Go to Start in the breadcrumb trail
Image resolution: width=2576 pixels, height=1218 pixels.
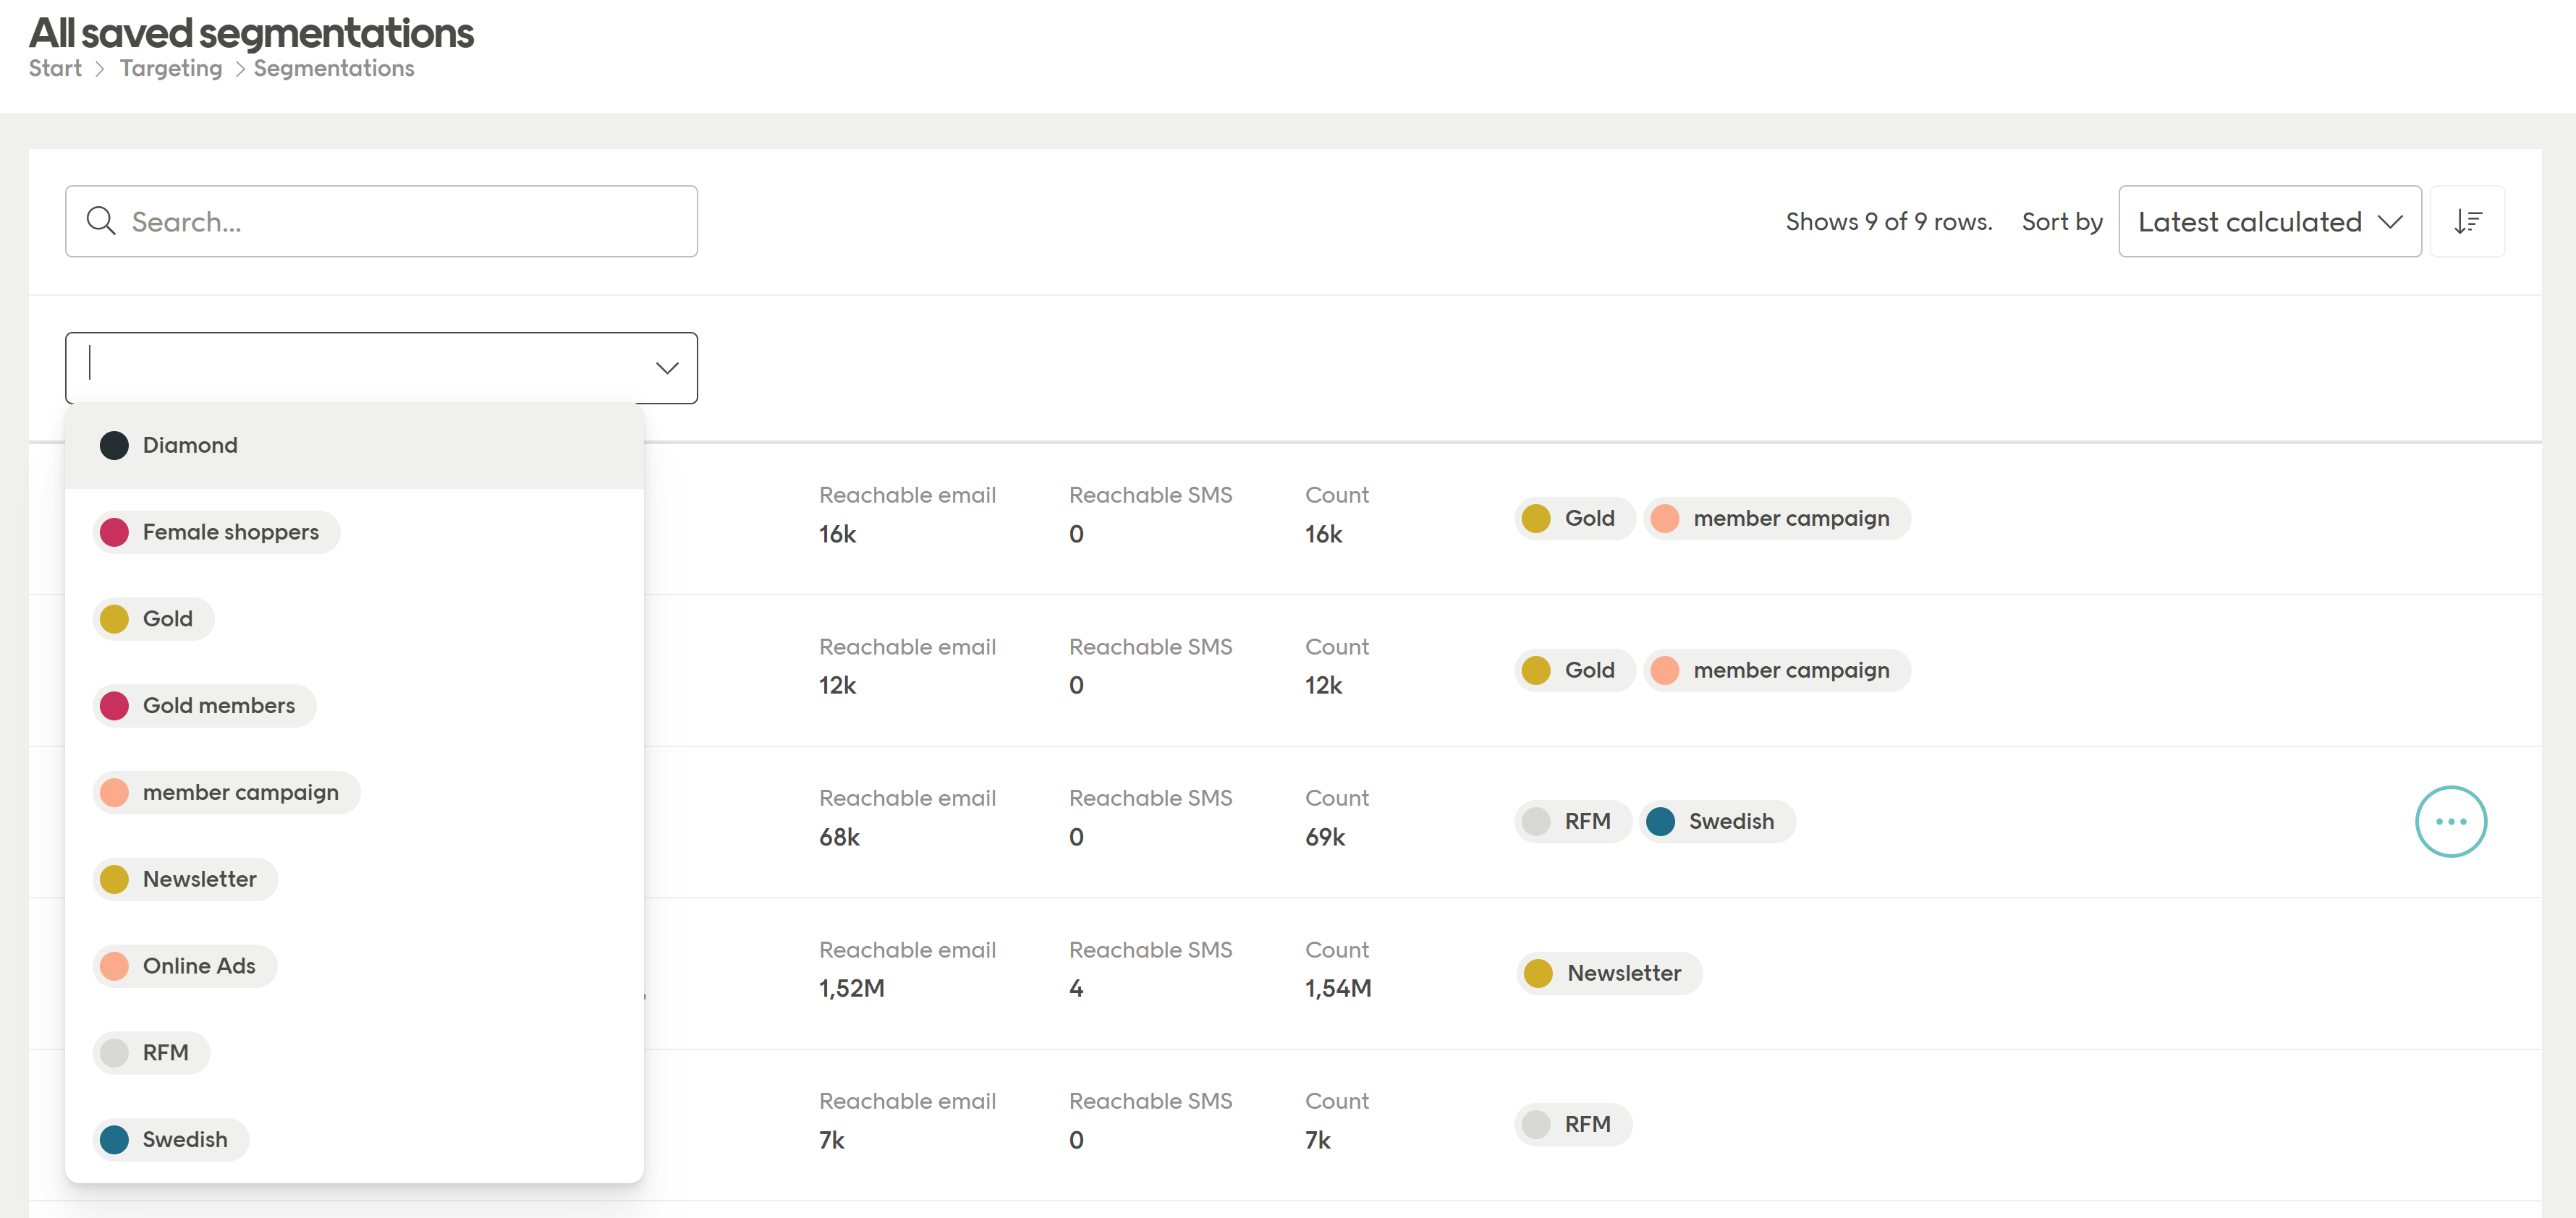pos(54,68)
